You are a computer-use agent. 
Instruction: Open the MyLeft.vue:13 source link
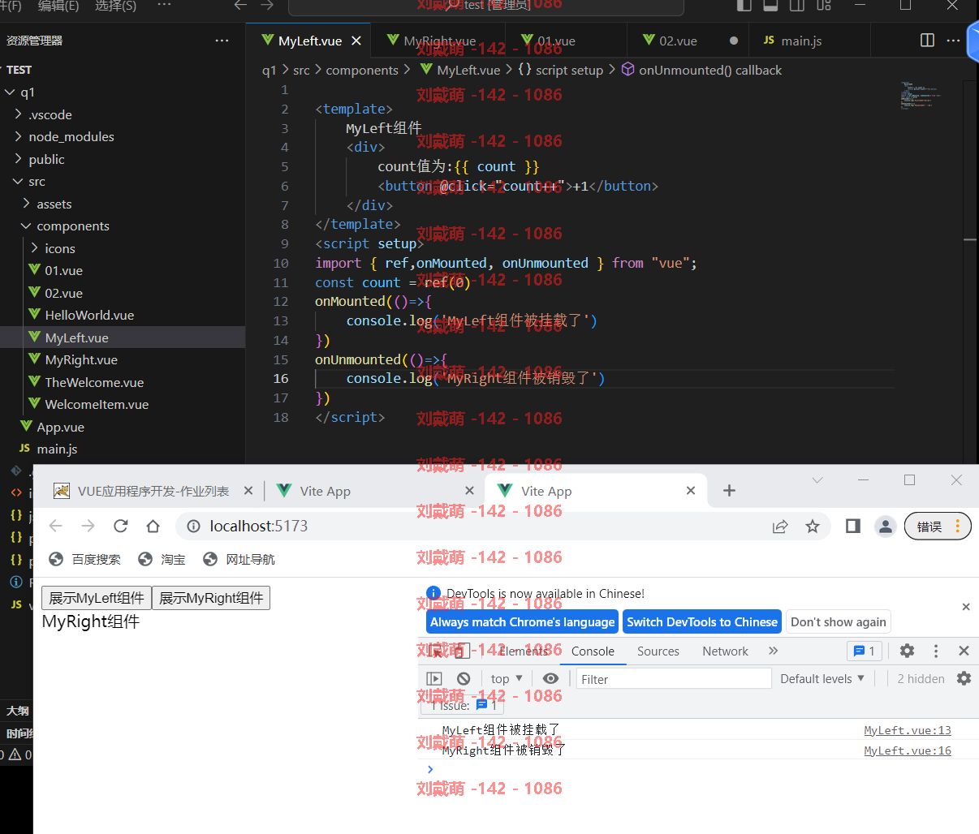908,730
